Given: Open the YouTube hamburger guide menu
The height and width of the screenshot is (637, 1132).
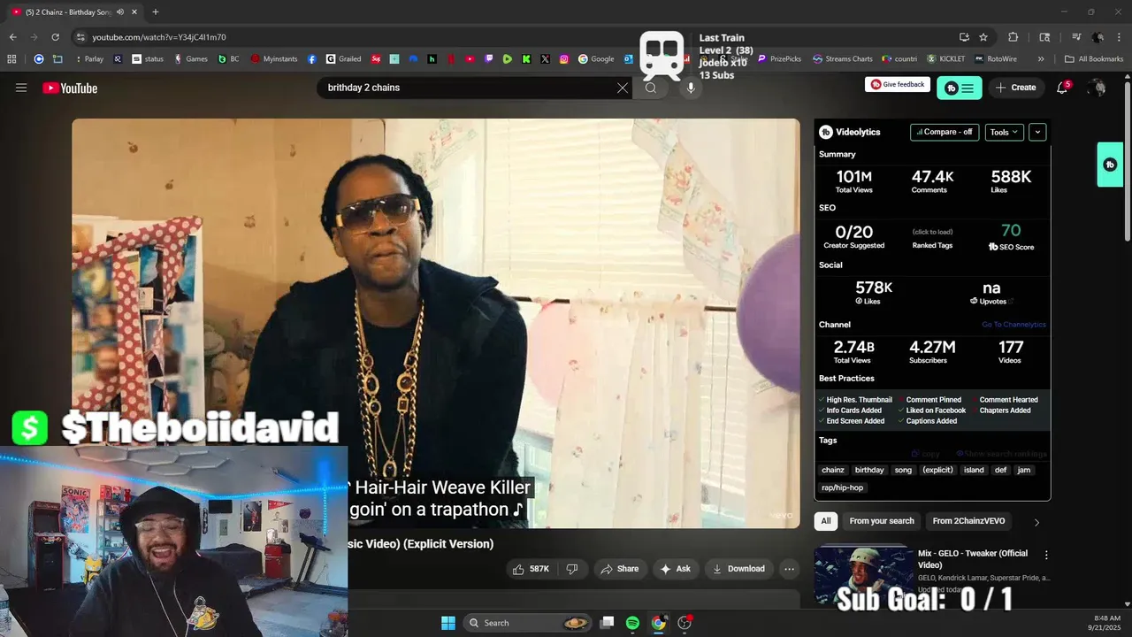Looking at the screenshot, I should click(x=21, y=88).
